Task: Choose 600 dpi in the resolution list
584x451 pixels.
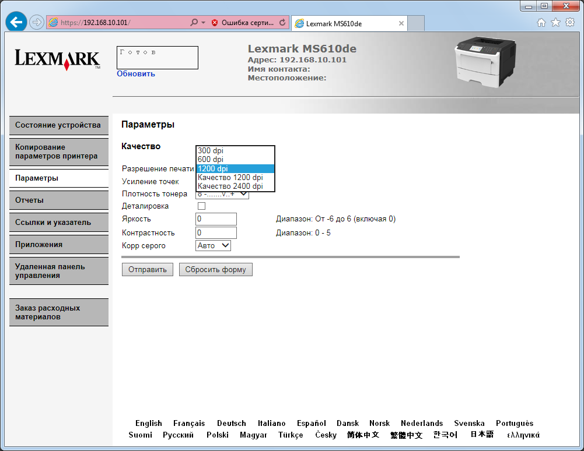Action: pos(235,160)
